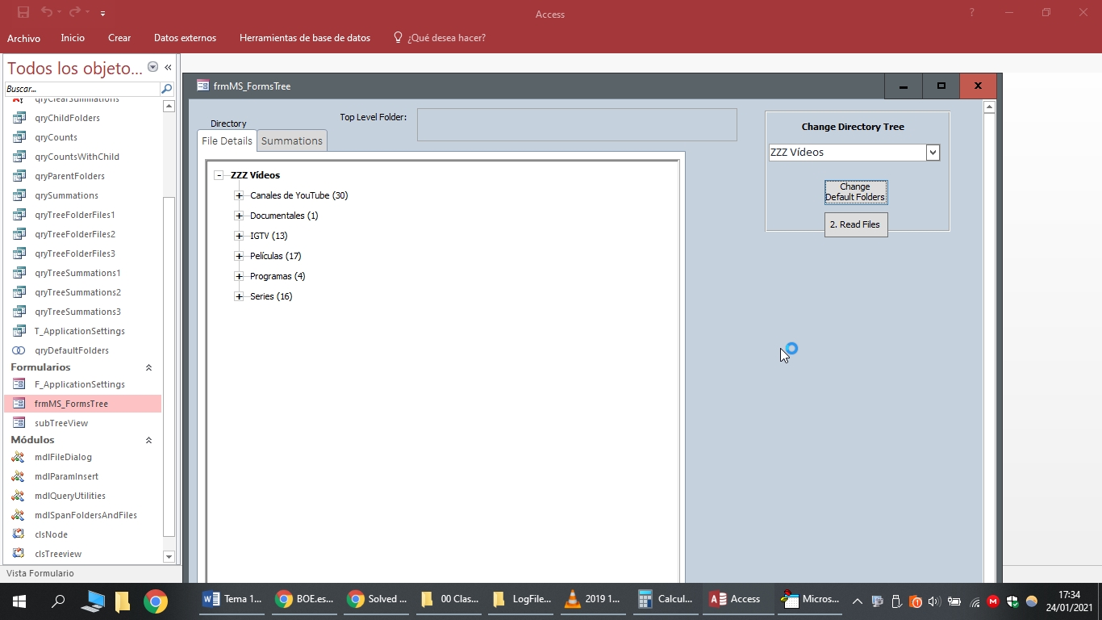Open the Datos externos ribbon tab
Viewport: 1102px width, 620px height.
coord(185,38)
